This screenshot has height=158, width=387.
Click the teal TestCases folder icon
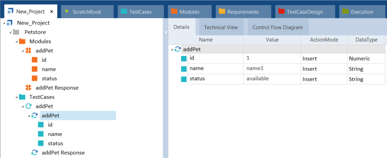point(22,97)
